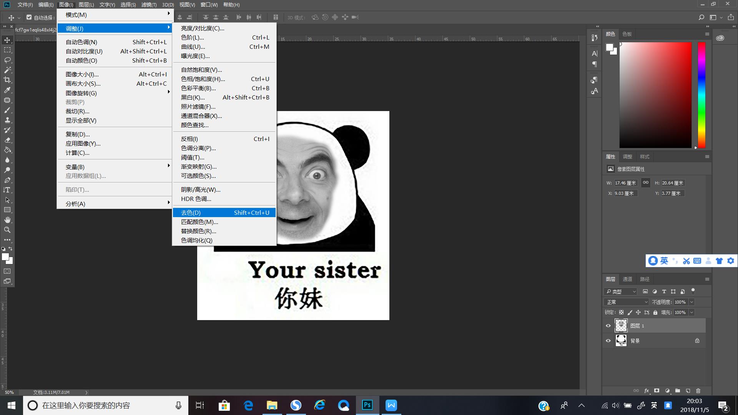
Task: Choose 亮度/对比度(C)... menu item
Action: (x=224, y=28)
